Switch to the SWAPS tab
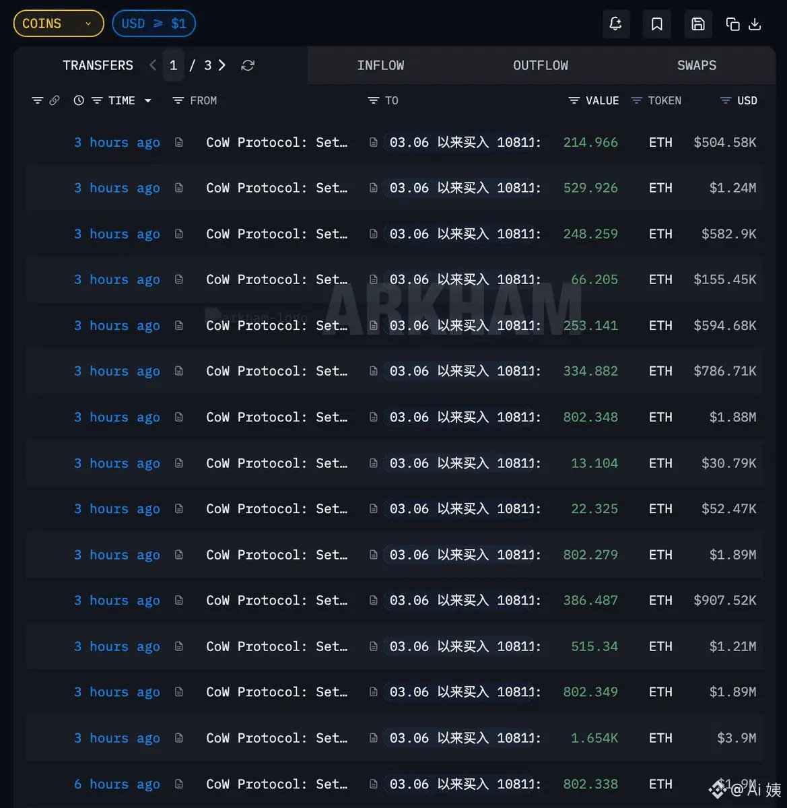 click(x=697, y=65)
